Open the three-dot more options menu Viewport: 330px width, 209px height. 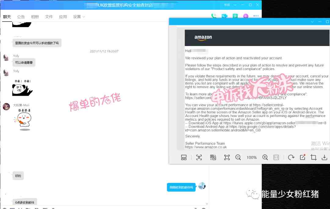click(256, 16)
